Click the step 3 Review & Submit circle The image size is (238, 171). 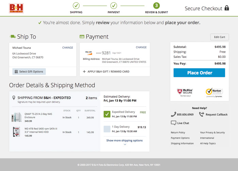(x=156, y=6)
